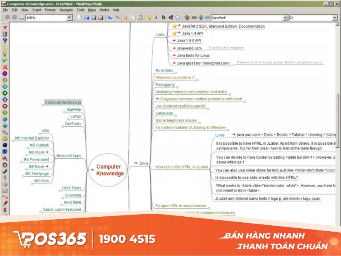The image size is (341, 256).
Task: Select How rich is the HTML in JLabel
Action: point(182,167)
